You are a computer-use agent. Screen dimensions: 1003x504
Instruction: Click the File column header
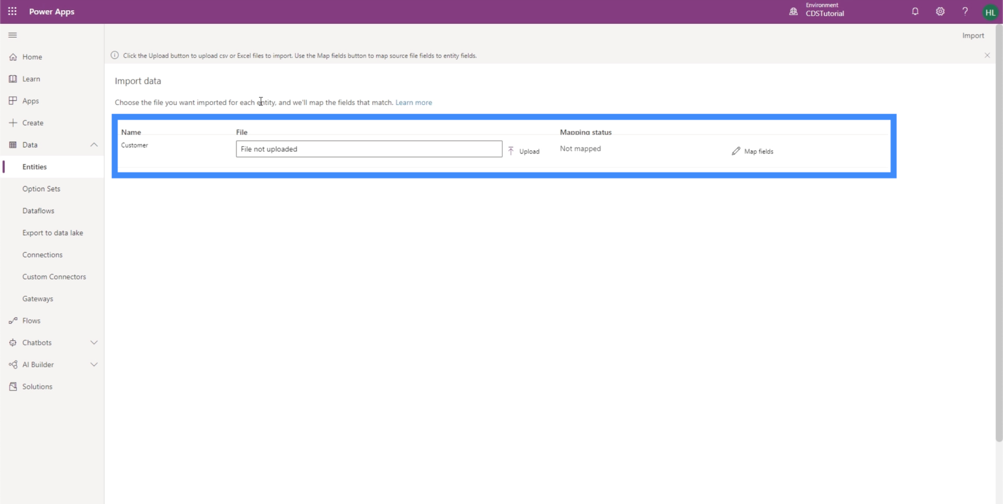point(242,132)
